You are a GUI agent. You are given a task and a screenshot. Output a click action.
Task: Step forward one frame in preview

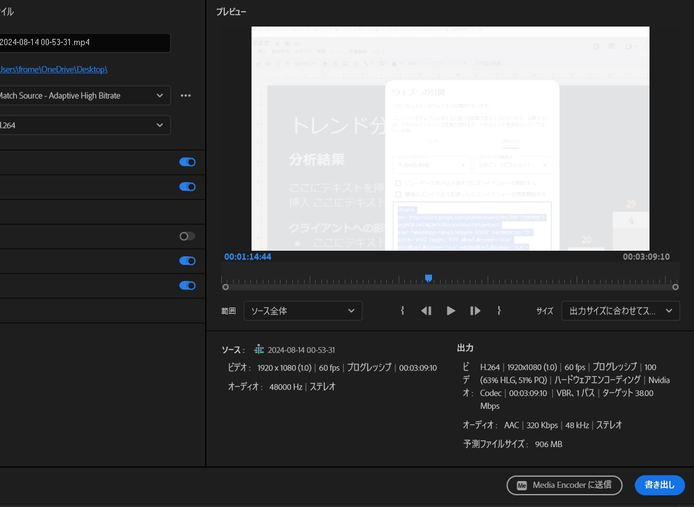[x=475, y=311]
